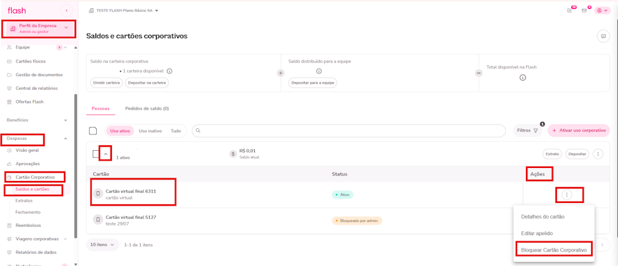Screen dimensions: 618x266
Task: Expand the Equipe menu chevron
Action: pyautogui.click(x=65, y=47)
